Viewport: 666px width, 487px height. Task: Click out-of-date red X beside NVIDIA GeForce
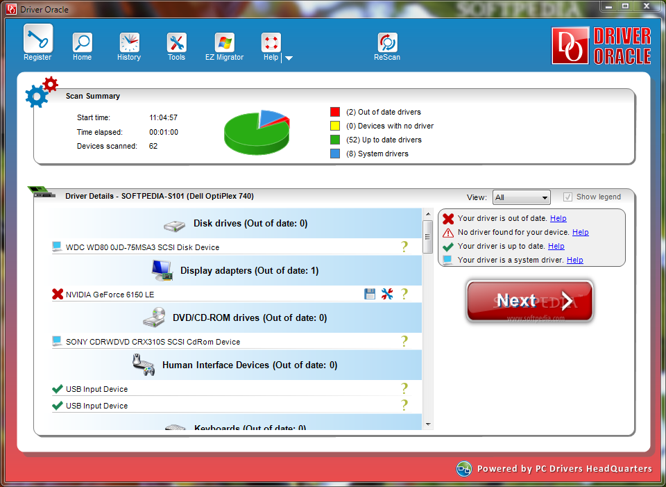click(58, 294)
